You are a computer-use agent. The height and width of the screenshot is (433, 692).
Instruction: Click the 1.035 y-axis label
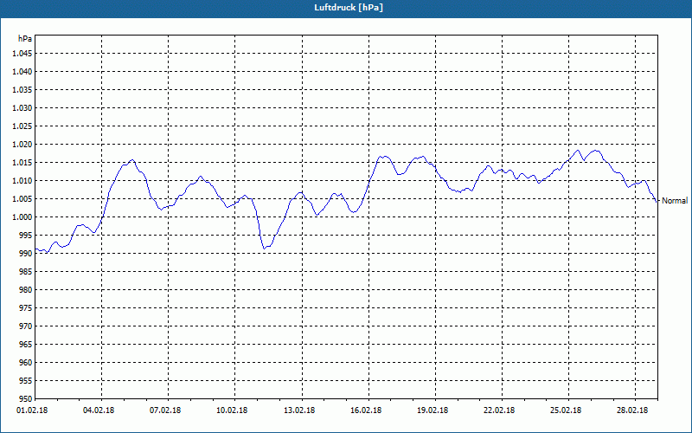(22, 90)
